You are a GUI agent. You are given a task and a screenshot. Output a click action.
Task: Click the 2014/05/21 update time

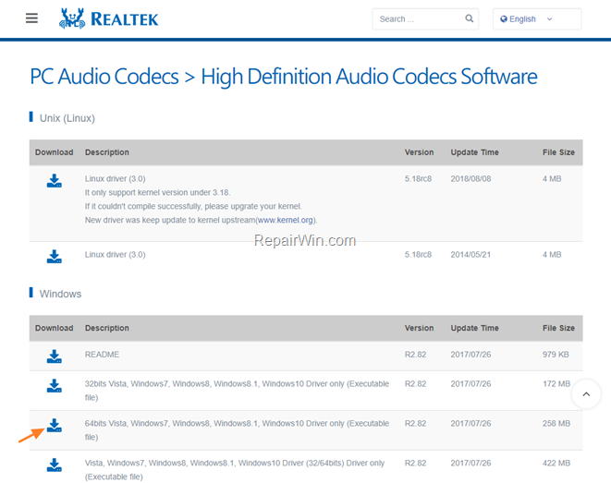pyautogui.click(x=470, y=255)
